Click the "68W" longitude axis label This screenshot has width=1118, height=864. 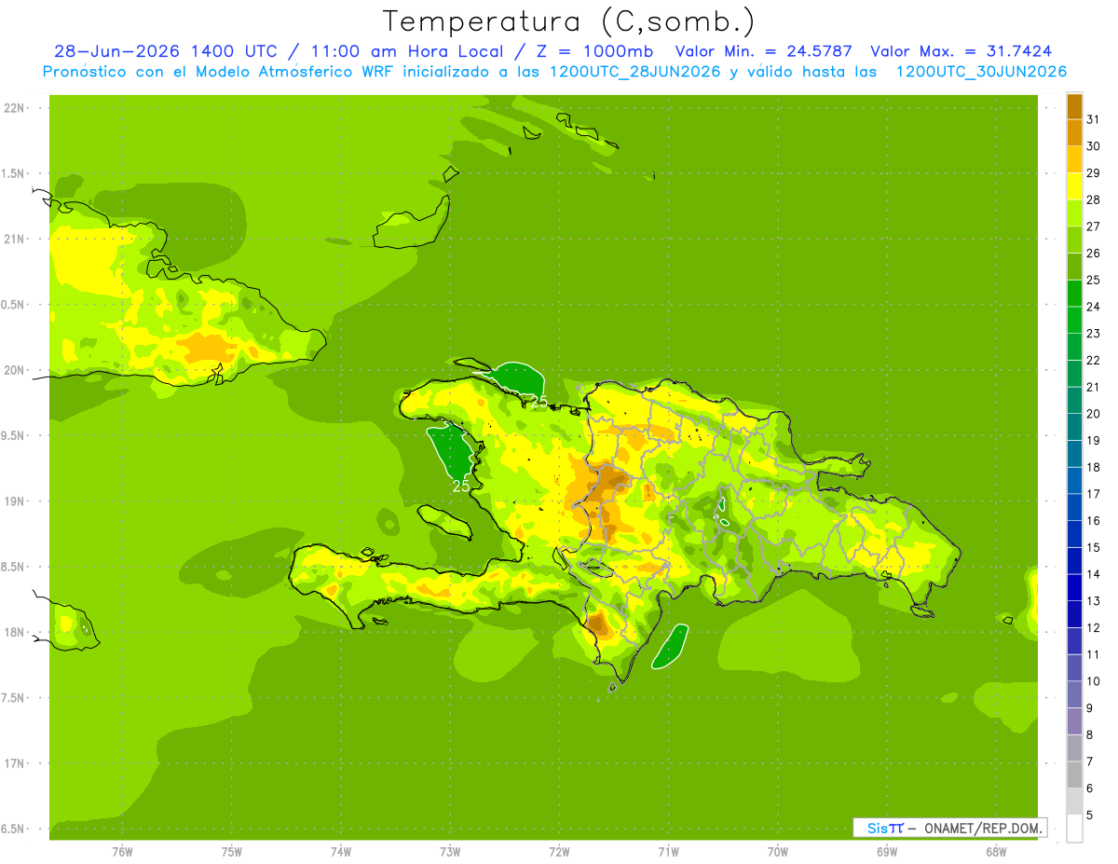tap(996, 852)
